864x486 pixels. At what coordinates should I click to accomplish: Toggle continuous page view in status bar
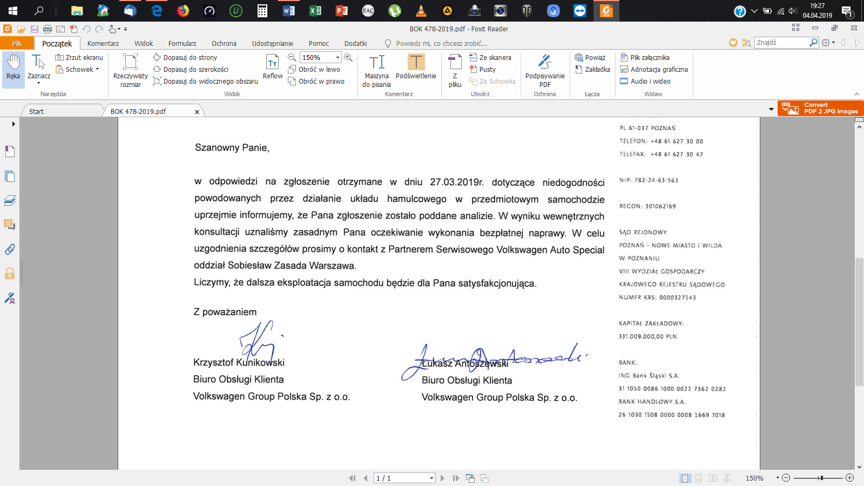point(699,478)
